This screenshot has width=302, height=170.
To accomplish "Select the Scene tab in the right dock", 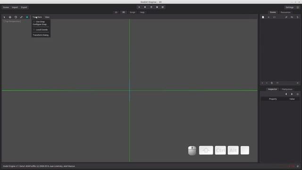I will [x=273, y=12].
